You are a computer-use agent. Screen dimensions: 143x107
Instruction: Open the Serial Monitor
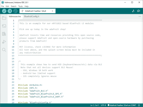(139, 11)
